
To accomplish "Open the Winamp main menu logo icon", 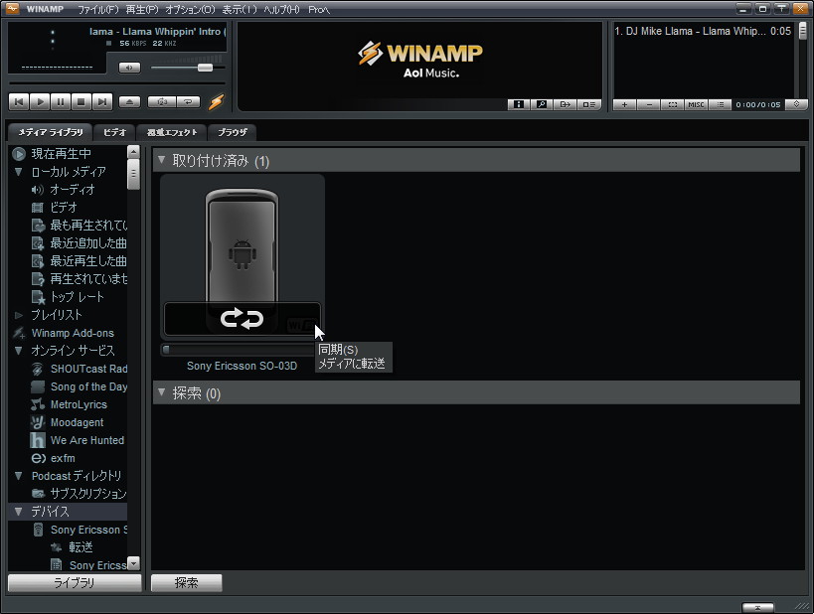I will pos(12,8).
